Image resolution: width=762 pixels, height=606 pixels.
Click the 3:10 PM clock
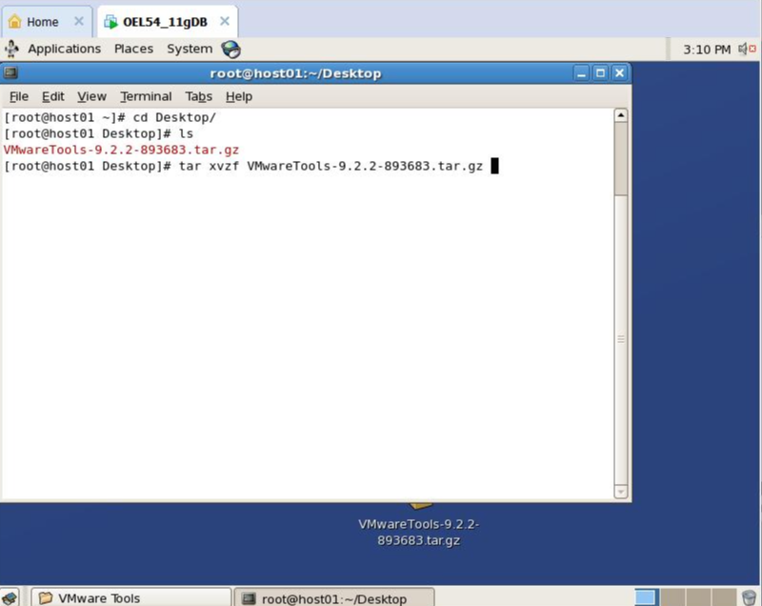(x=707, y=50)
